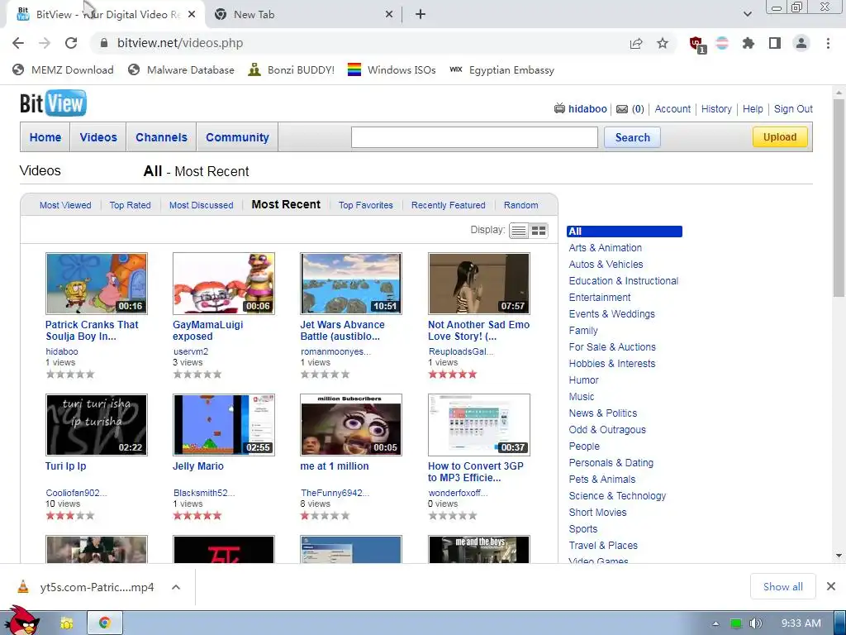Click the BitView search text field
The height and width of the screenshot is (635, 846).
474,137
